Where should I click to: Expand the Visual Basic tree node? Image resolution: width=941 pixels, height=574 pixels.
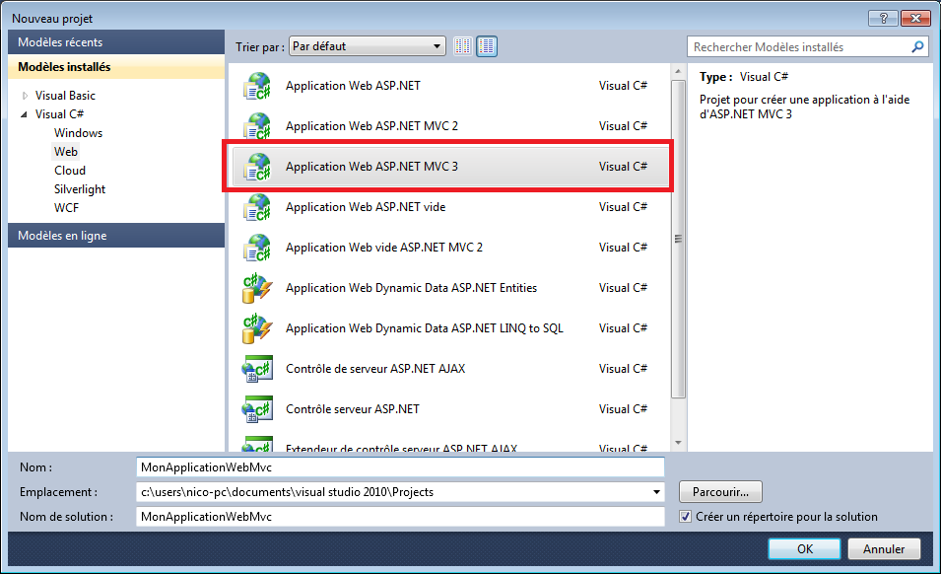(25, 96)
